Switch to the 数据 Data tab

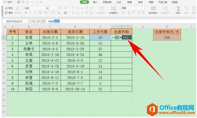pyautogui.click(x=130, y=2)
